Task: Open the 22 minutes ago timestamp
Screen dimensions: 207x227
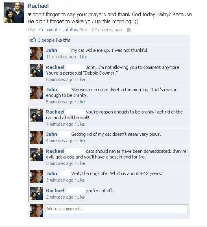Action: click(107, 30)
